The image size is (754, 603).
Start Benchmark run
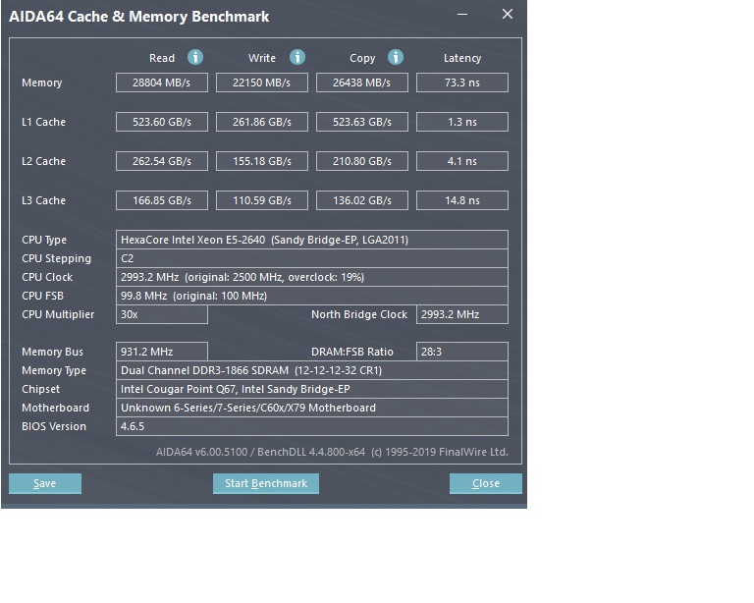tap(266, 483)
